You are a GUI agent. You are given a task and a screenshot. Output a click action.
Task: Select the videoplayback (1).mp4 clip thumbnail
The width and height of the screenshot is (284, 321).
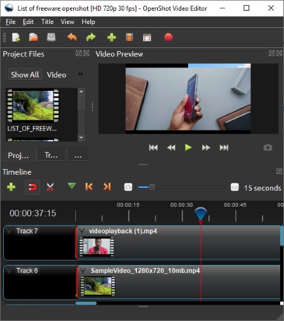[x=97, y=247]
